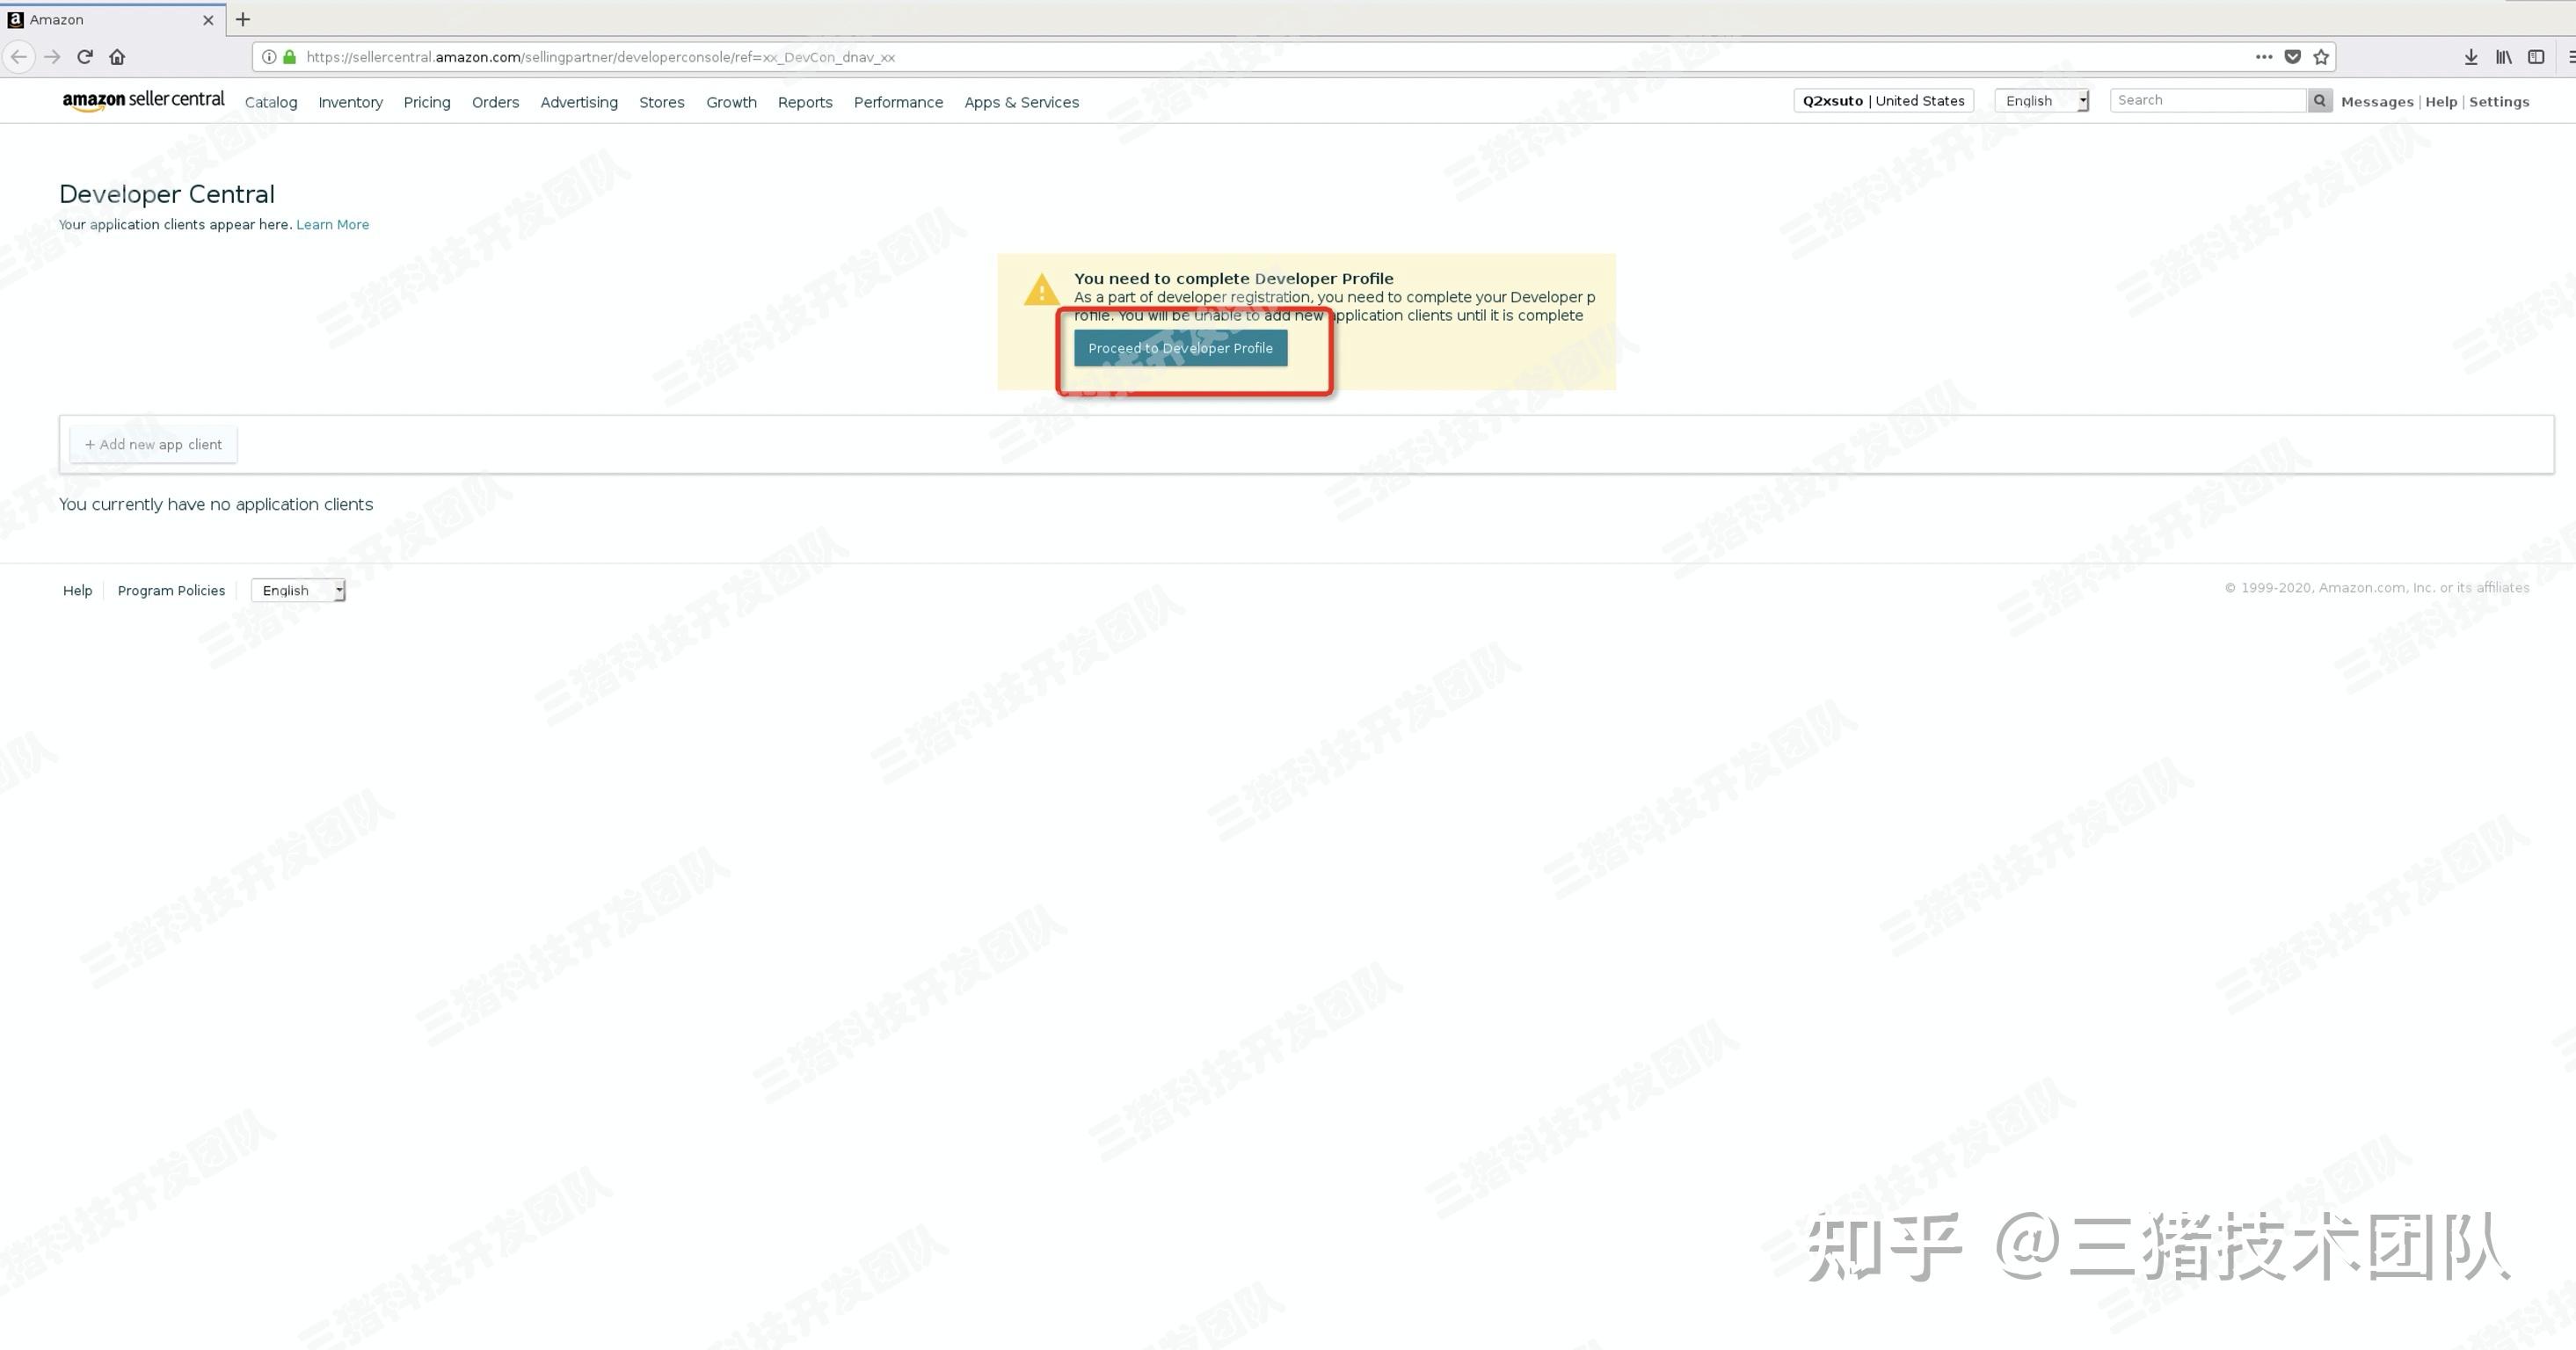Toggle the browser sidebar icon
Screen dimensions: 2576x1350
2537,57
